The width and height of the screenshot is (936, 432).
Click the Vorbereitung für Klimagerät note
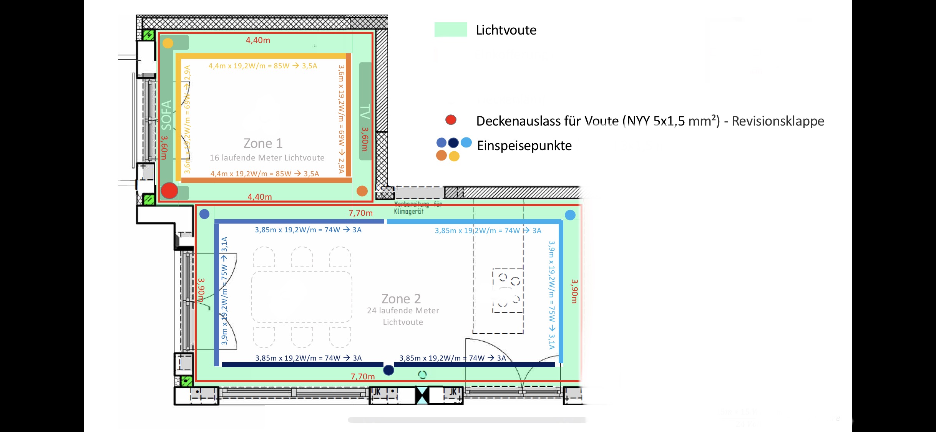(x=418, y=208)
